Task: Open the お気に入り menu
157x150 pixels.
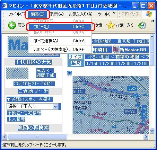Action: pos(81,14)
